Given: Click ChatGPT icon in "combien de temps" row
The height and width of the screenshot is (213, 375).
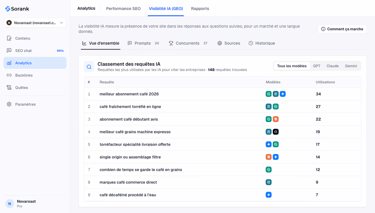Looking at the screenshot, I should click(268, 170).
